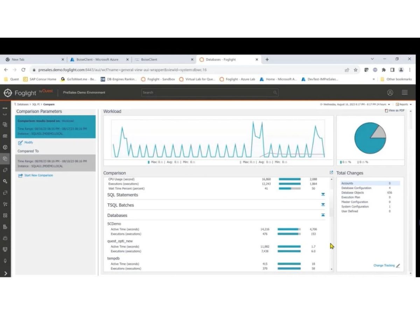Click the Foglight search field
This screenshot has height=315, width=420.
point(210,93)
